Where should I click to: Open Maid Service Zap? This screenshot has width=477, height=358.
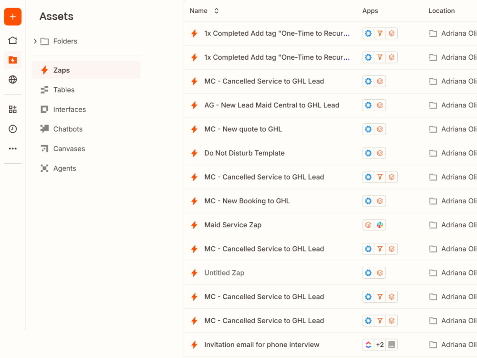click(x=233, y=225)
